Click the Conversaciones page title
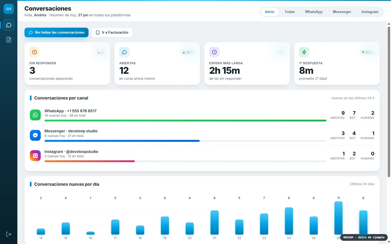Image resolution: width=391 pixels, height=244 pixels. coord(48,9)
